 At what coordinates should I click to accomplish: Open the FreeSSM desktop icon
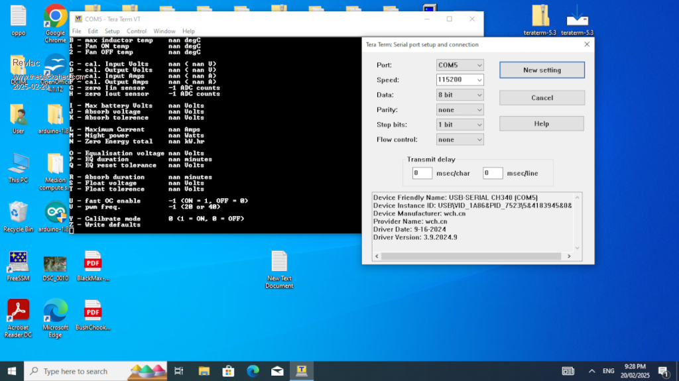pos(18,262)
